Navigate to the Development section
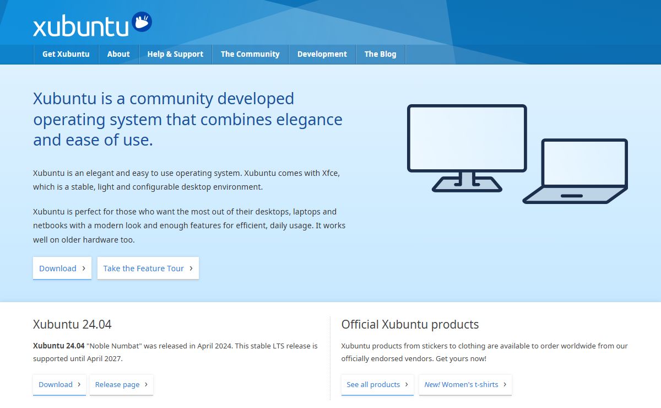Viewport: 661px width, 408px height. pos(322,54)
